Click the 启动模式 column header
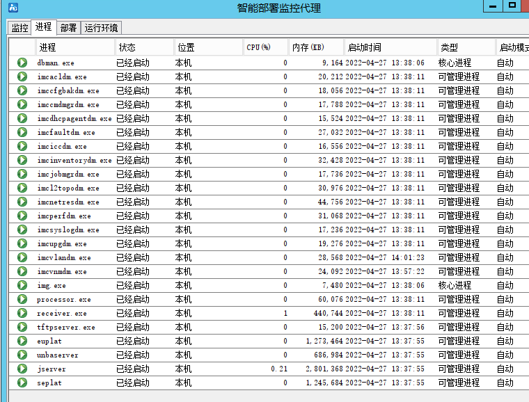Viewport: 529px width, 402px height. [512, 47]
